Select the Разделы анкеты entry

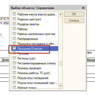coord(35,24)
